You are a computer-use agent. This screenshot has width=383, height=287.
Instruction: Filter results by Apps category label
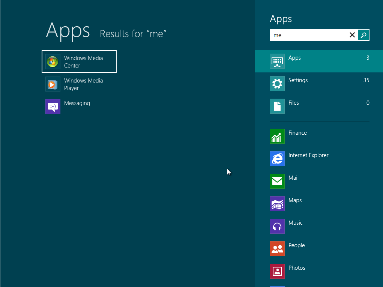tap(294, 58)
